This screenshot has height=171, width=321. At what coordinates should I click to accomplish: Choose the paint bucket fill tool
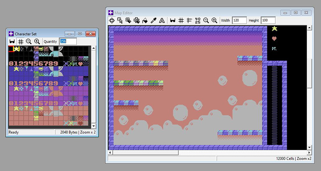point(145,20)
